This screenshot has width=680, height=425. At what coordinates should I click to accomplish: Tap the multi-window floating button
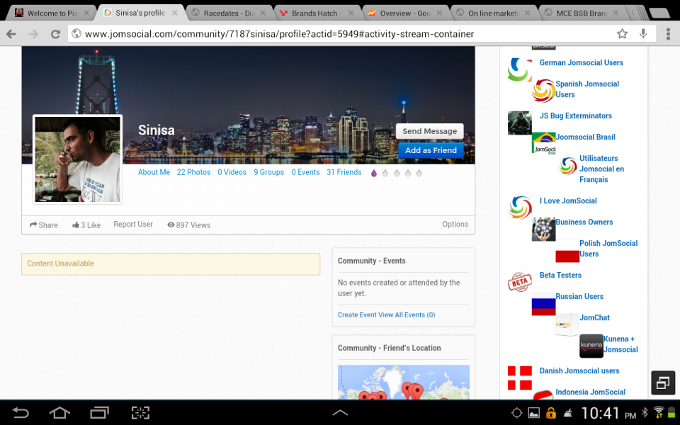pyautogui.click(x=663, y=382)
